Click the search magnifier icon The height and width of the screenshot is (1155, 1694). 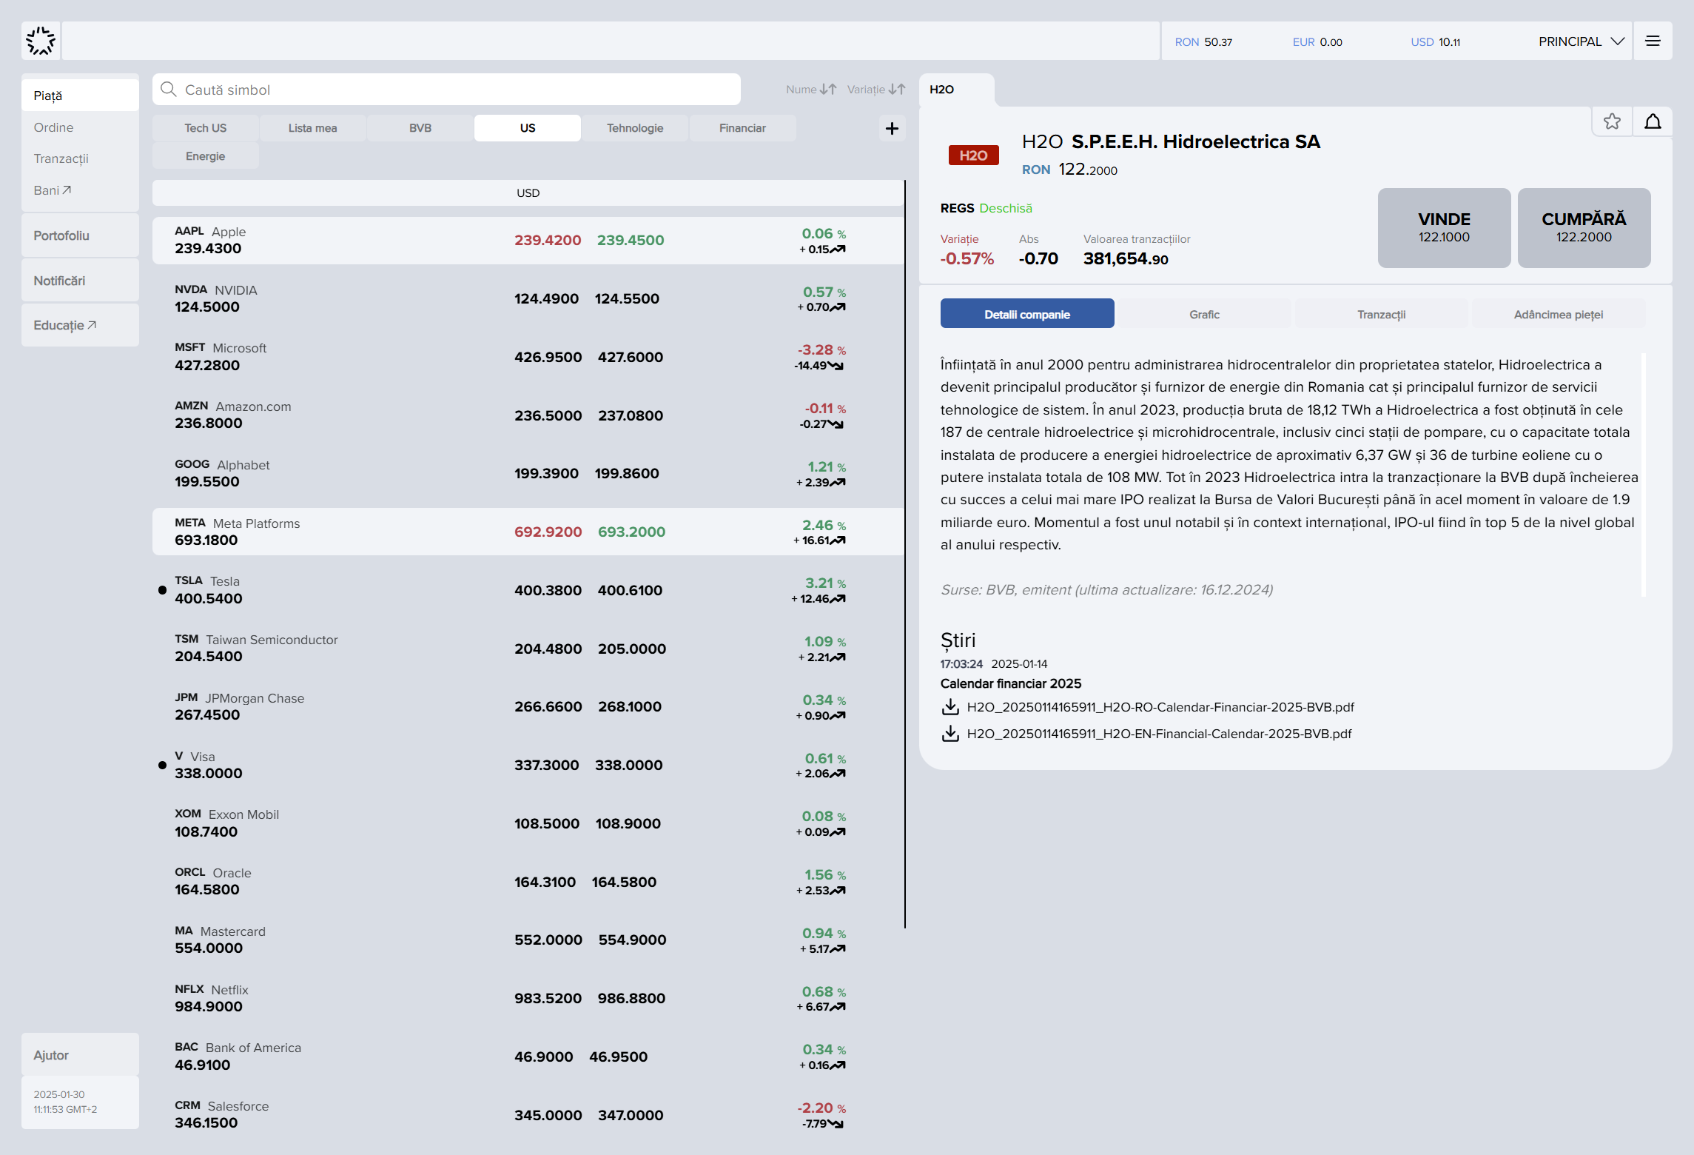[169, 90]
